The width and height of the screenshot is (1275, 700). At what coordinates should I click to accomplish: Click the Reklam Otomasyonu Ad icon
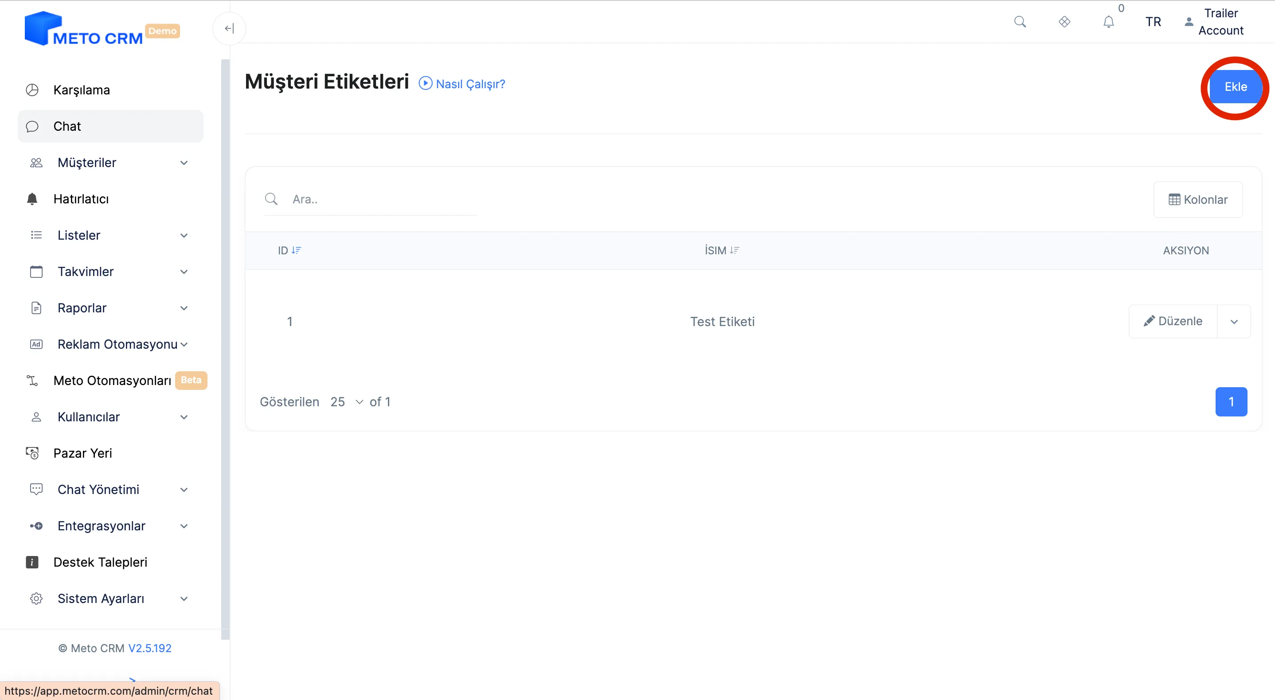[x=36, y=344]
